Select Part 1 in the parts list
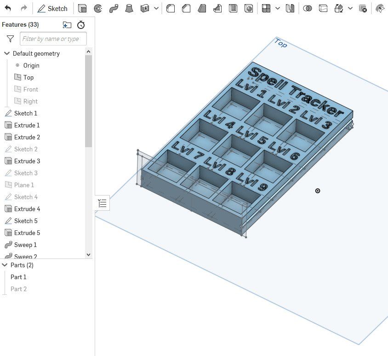 tap(18, 277)
